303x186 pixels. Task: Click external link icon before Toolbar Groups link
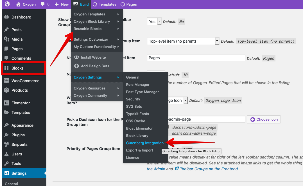(x=177, y=168)
